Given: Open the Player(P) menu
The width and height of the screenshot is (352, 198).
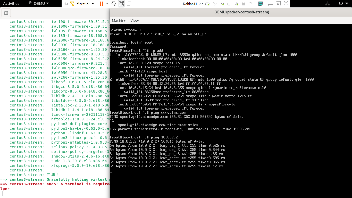Looking at the screenshot, I should tap(82, 4).
